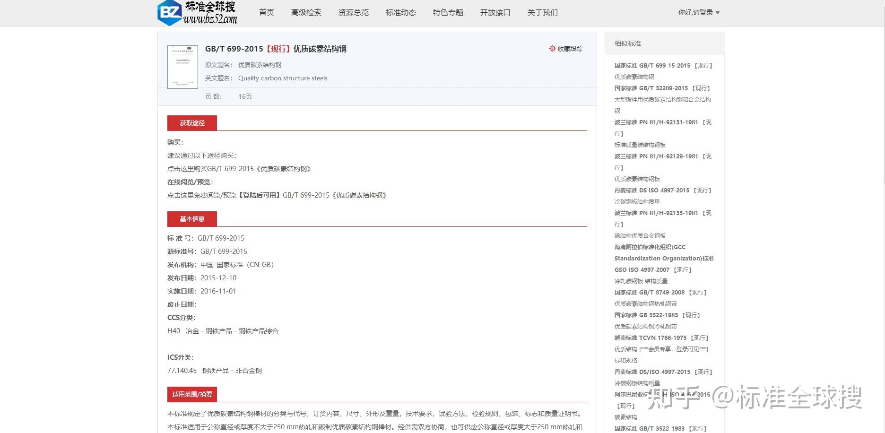This screenshot has width=885, height=433.
Task: Open the 请登录 dropdown arrow
Action: pyautogui.click(x=719, y=12)
